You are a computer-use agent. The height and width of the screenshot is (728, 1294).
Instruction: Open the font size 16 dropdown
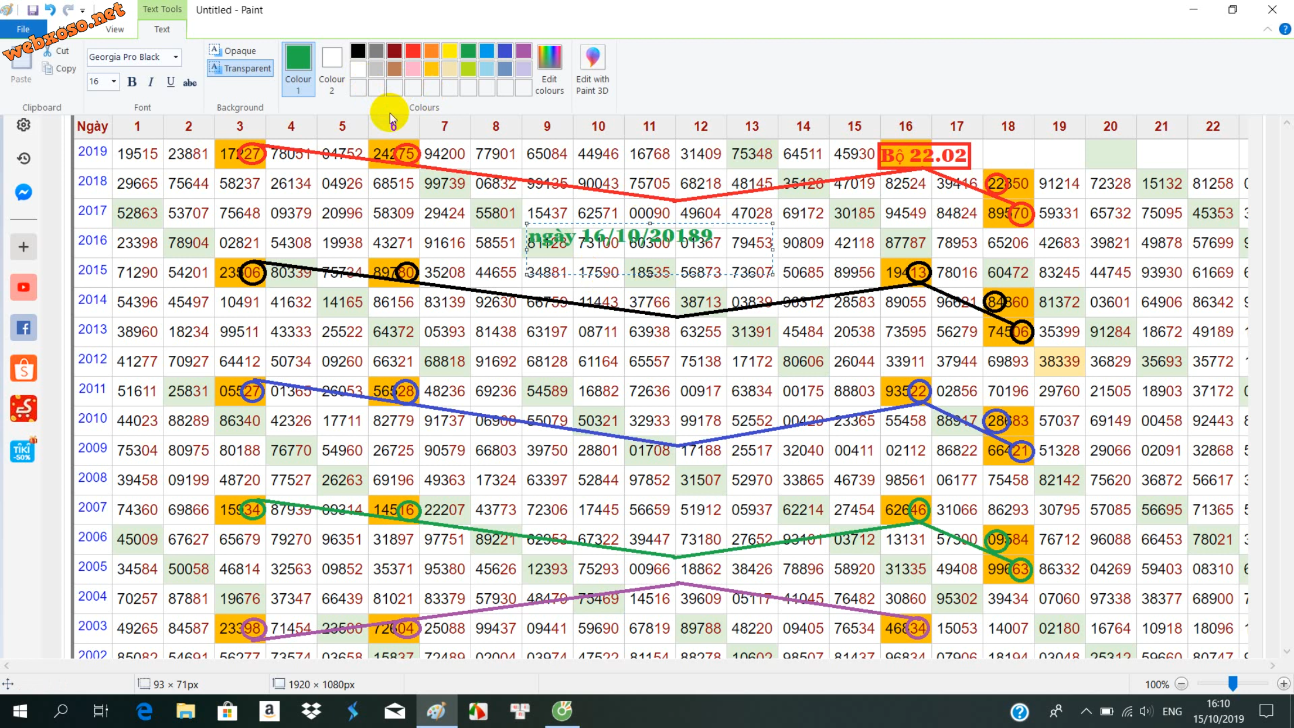(x=114, y=81)
